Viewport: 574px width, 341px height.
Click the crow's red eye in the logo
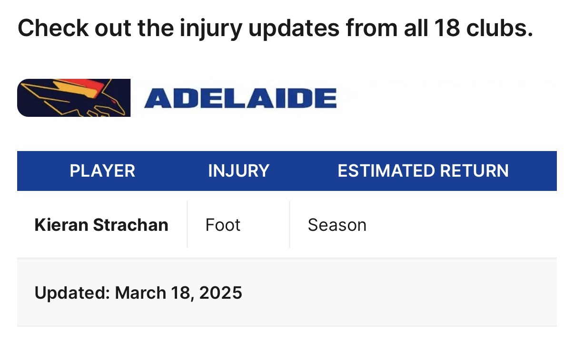coord(113,101)
